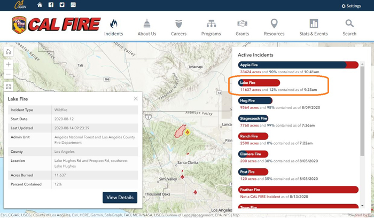Image resolution: width=374 pixels, height=219 pixels.
Task: Click the Active Incidents scrollbar thumb
Action: (x=362, y=111)
